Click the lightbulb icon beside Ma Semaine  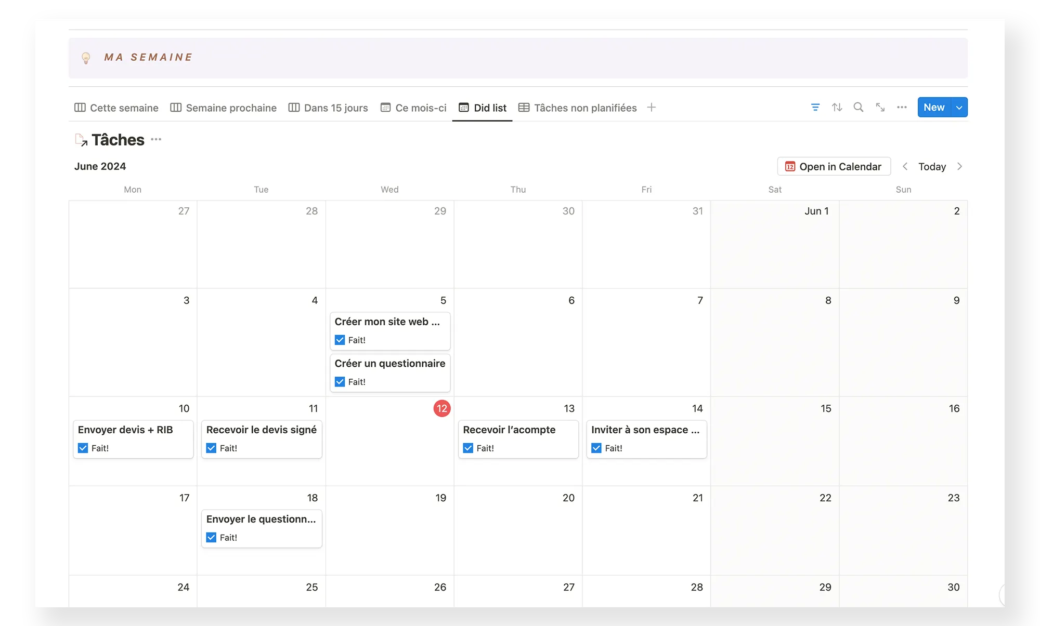(x=86, y=58)
